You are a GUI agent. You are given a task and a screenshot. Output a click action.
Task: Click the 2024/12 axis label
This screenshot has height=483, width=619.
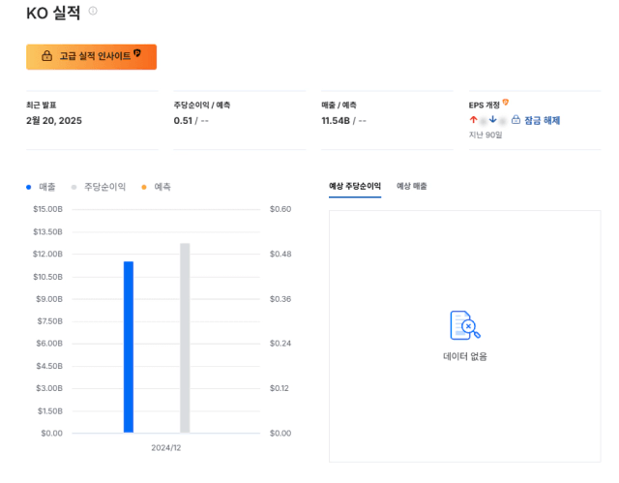[x=165, y=448]
